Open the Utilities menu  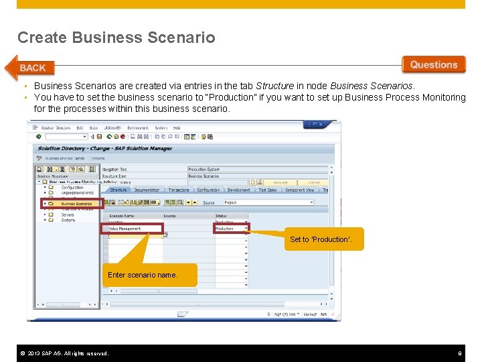point(112,128)
